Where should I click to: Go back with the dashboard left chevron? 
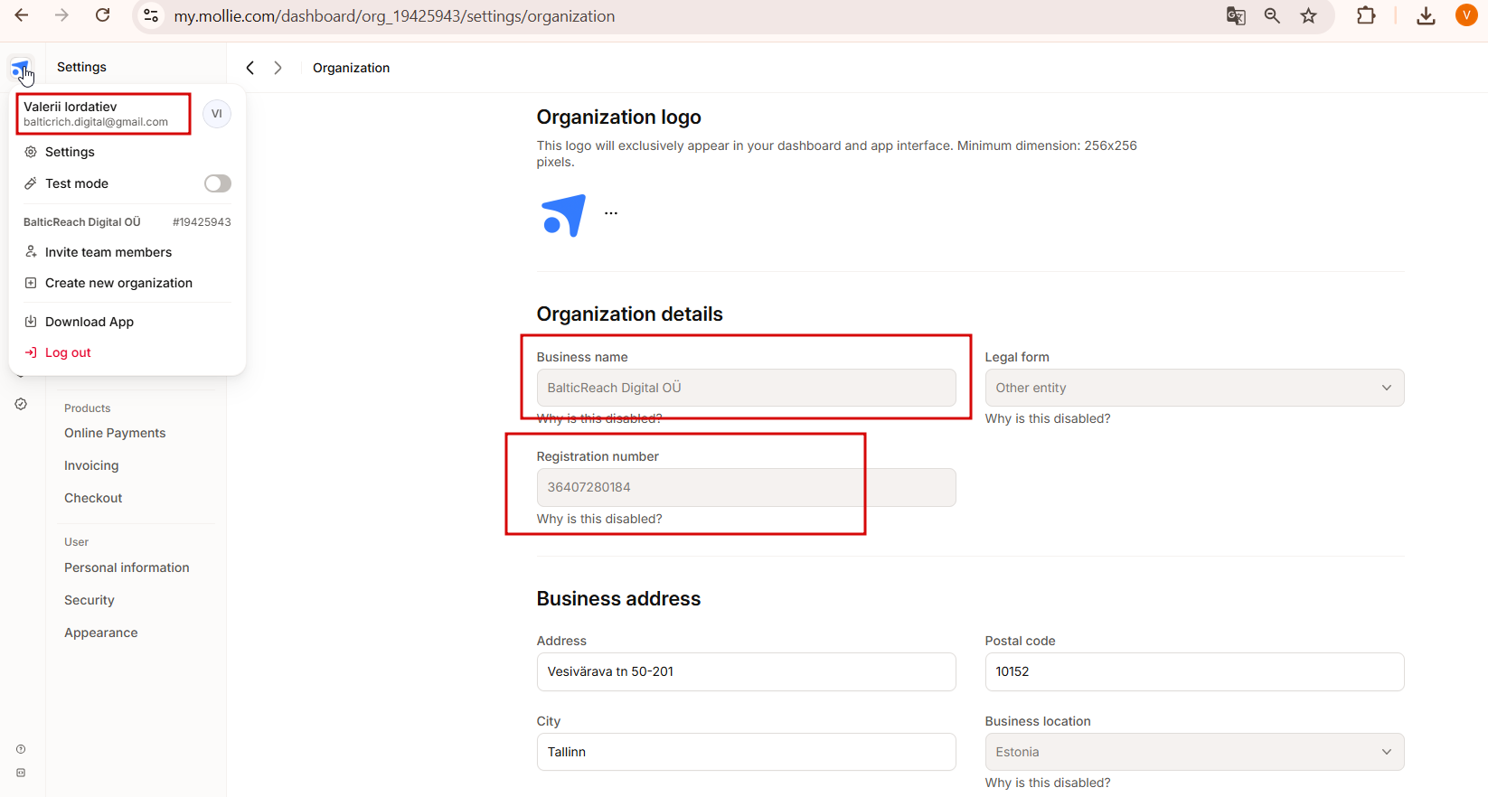(250, 68)
